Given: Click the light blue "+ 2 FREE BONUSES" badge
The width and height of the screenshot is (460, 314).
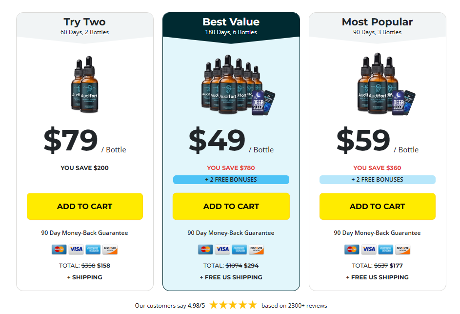Looking at the screenshot, I should click(377, 180).
